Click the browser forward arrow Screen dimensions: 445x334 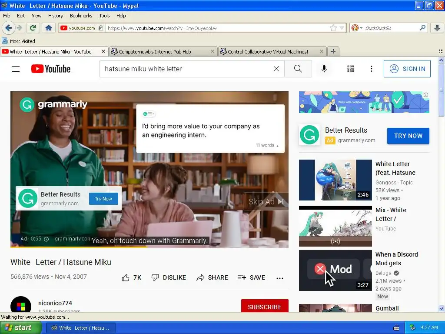[x=19, y=28]
